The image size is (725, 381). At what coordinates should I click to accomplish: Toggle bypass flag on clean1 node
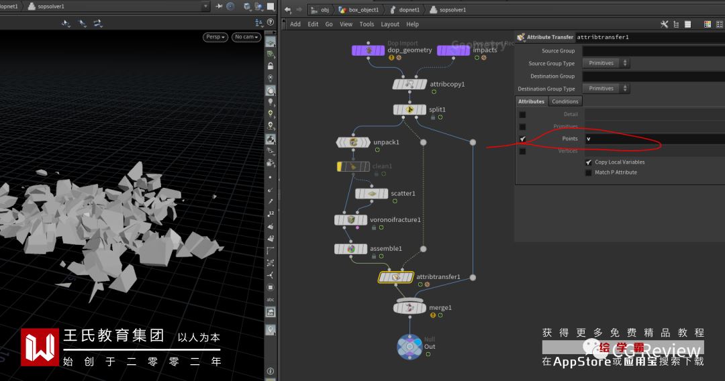pos(340,166)
